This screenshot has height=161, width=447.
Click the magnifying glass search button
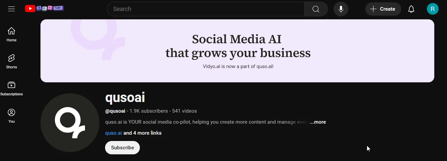[316, 9]
